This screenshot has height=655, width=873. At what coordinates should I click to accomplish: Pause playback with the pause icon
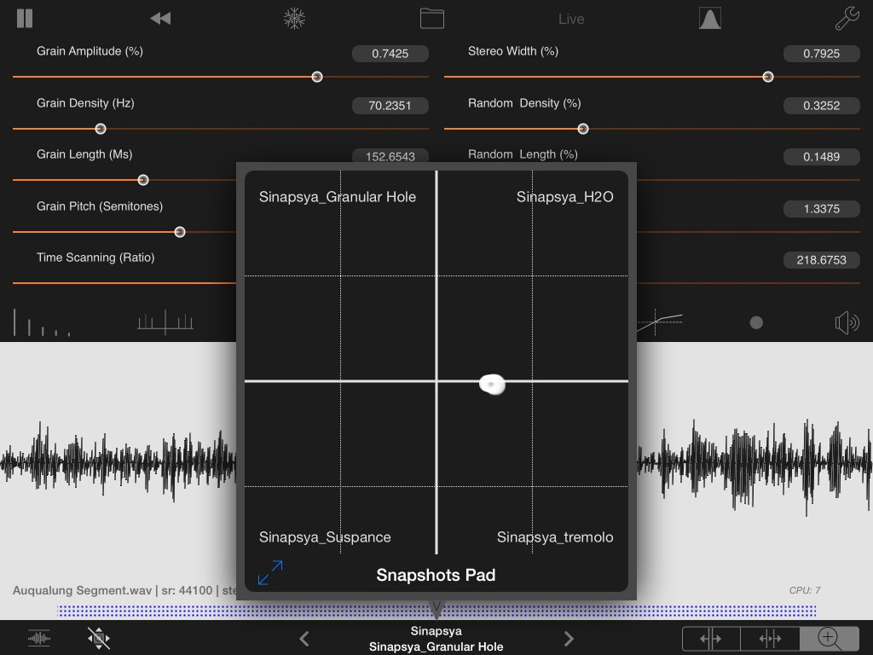(25, 19)
